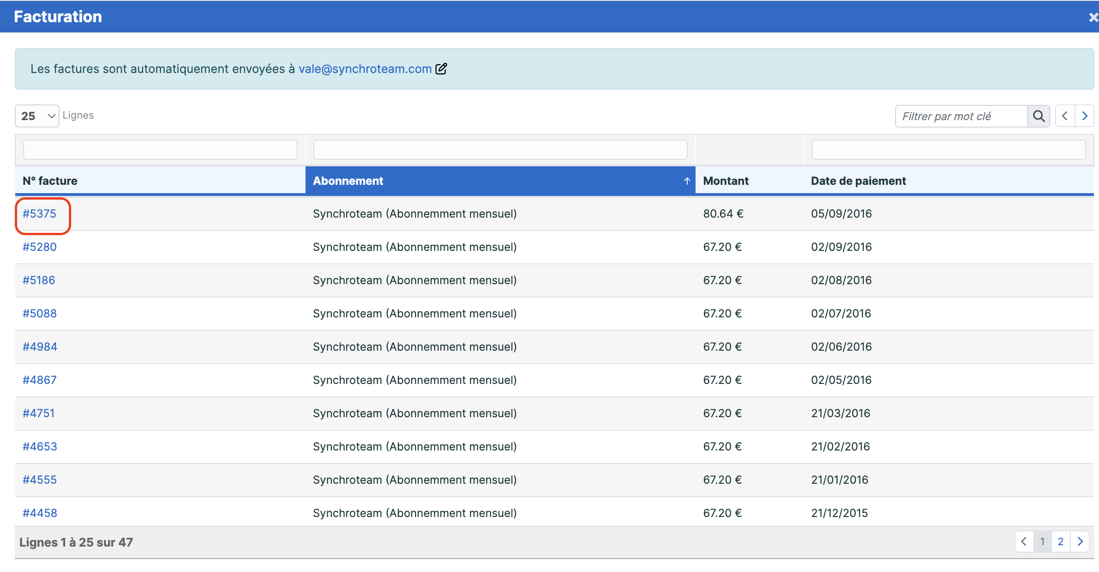Click payment date 02/06/2016
Screen dimensions: 1099x572
pos(841,347)
